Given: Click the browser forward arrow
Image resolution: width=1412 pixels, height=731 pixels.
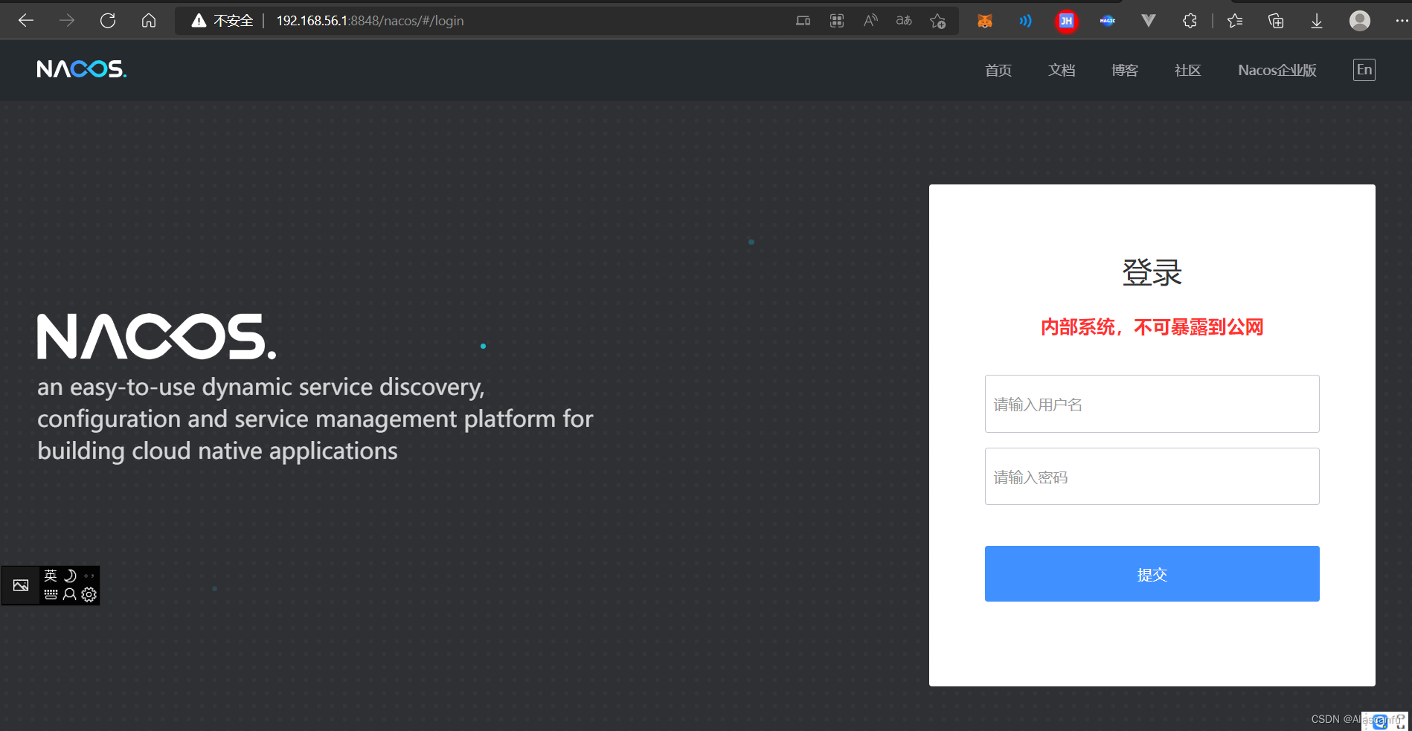Looking at the screenshot, I should tap(67, 21).
